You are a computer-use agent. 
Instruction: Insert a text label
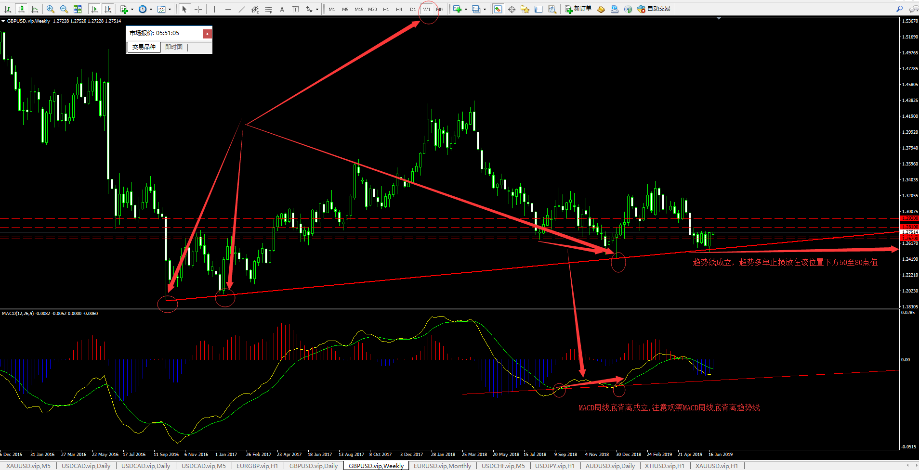(x=295, y=9)
